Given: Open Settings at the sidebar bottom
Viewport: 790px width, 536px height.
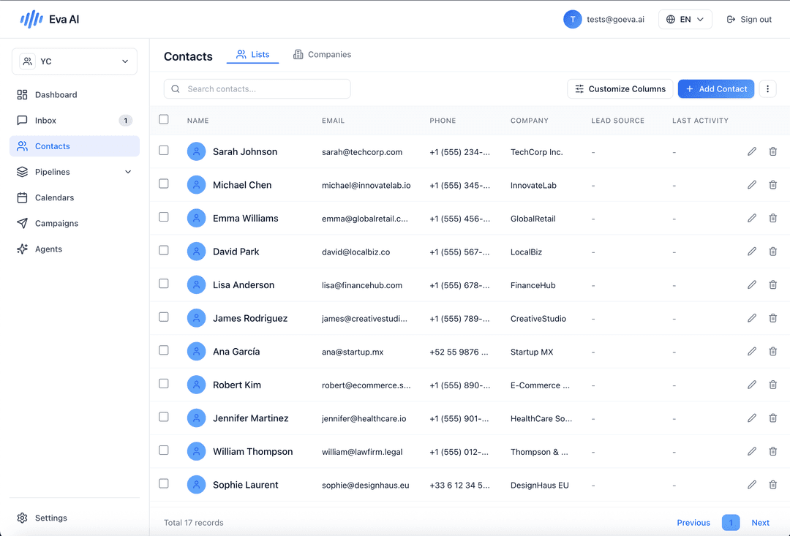Looking at the screenshot, I should point(50,518).
